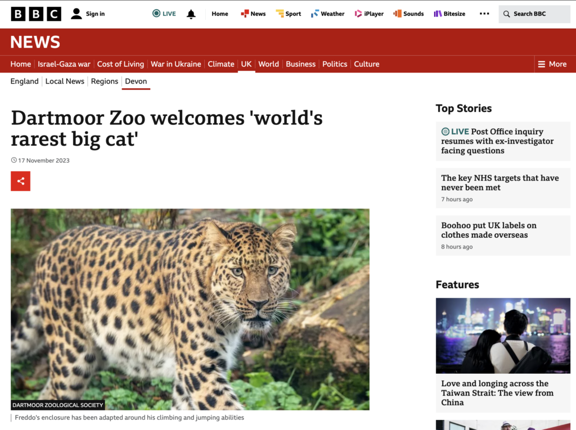
Task: Click the BBC logo blocks
Action: click(x=36, y=14)
